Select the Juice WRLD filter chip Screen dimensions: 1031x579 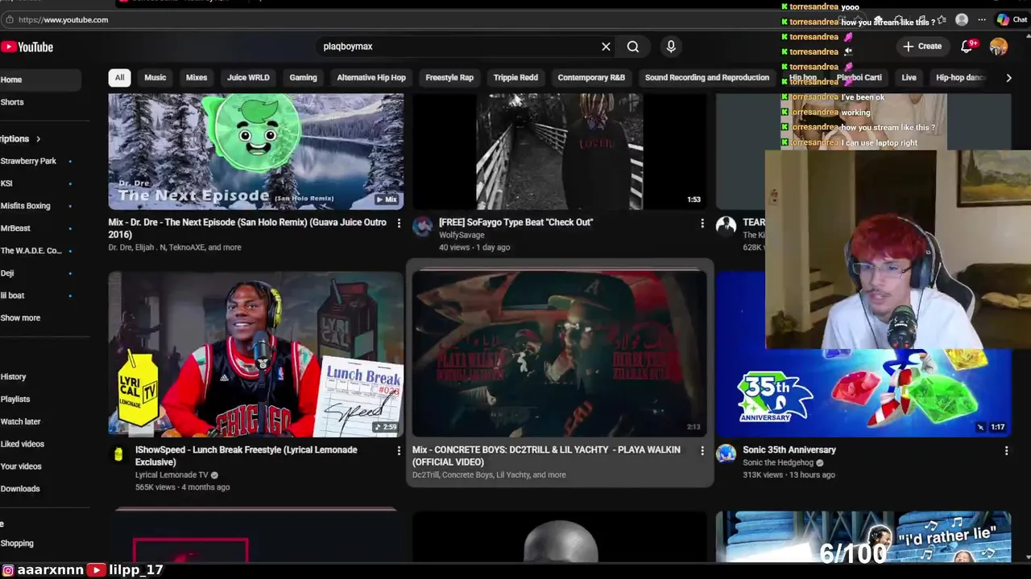coord(248,78)
